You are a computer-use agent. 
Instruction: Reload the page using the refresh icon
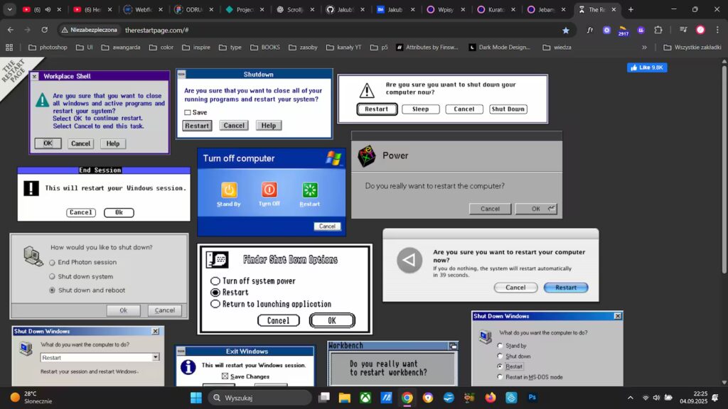45,31
